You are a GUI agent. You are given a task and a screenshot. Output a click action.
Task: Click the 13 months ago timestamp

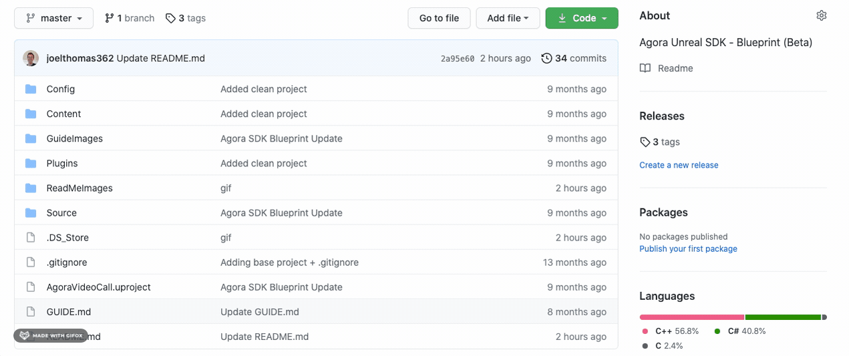574,262
